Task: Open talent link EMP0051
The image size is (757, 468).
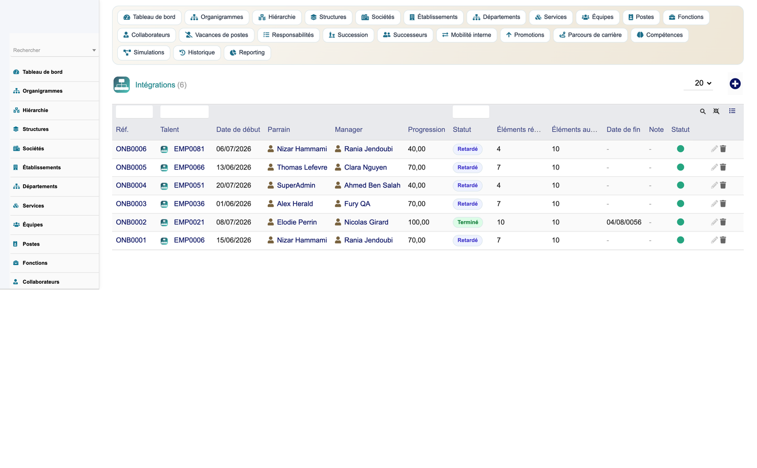Action: pyautogui.click(x=189, y=185)
